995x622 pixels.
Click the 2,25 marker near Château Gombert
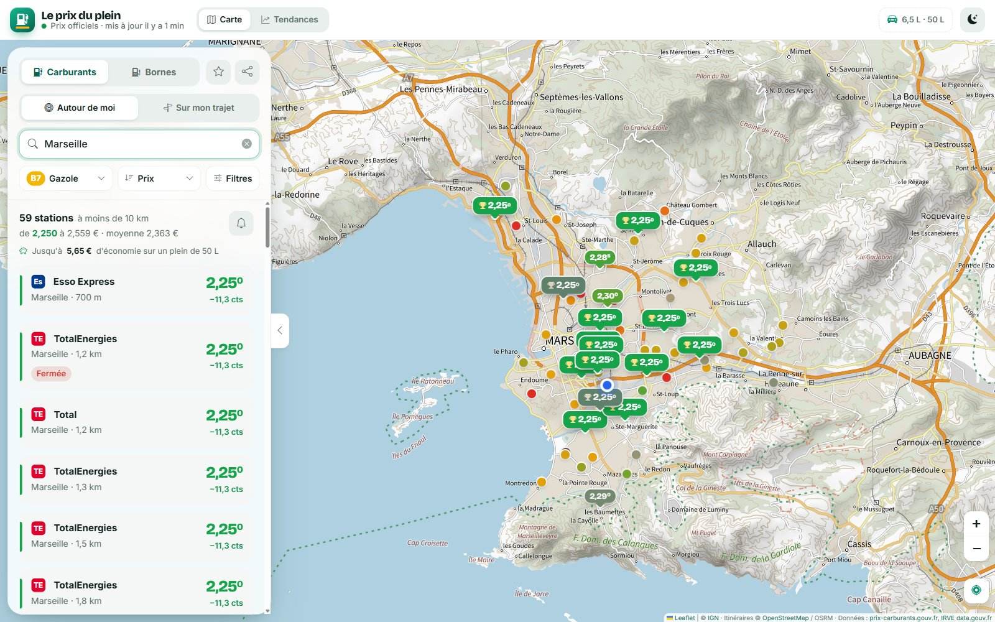[638, 221]
